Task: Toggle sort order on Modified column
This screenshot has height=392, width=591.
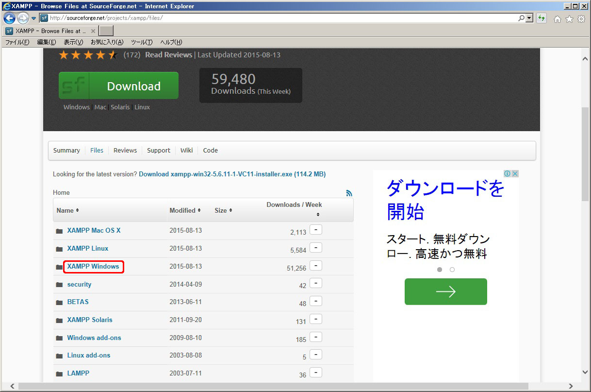Action: pos(185,210)
